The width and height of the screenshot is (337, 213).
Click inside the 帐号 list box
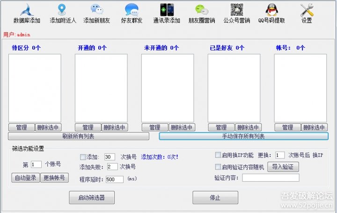tap(300, 88)
